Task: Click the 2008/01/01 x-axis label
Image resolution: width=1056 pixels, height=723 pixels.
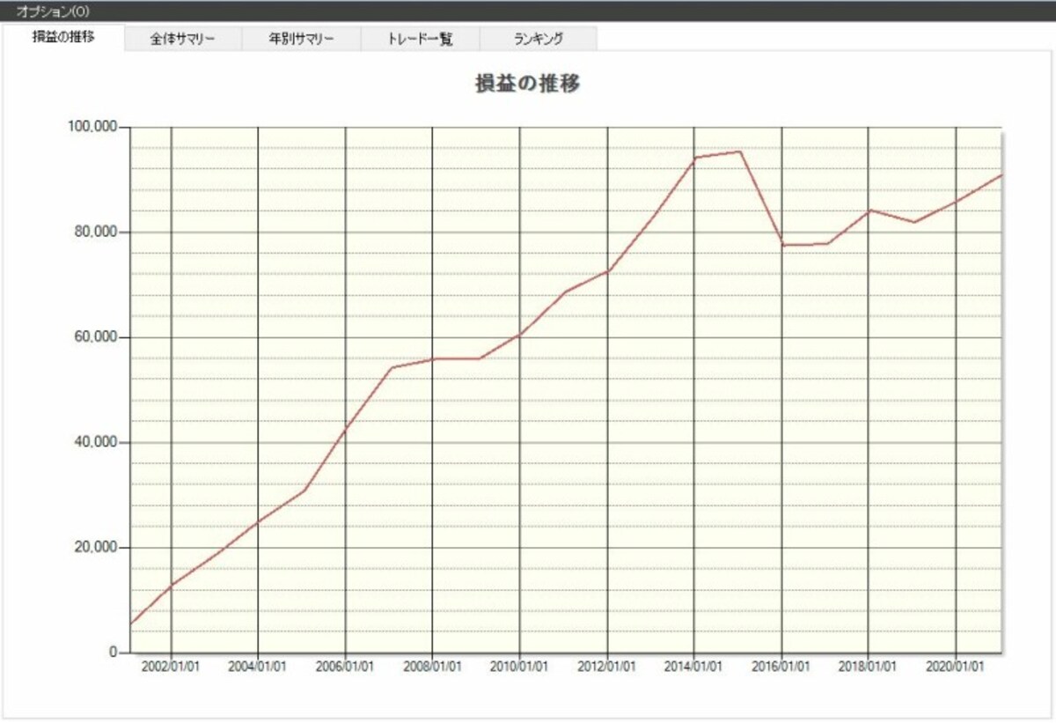Action: 432,667
